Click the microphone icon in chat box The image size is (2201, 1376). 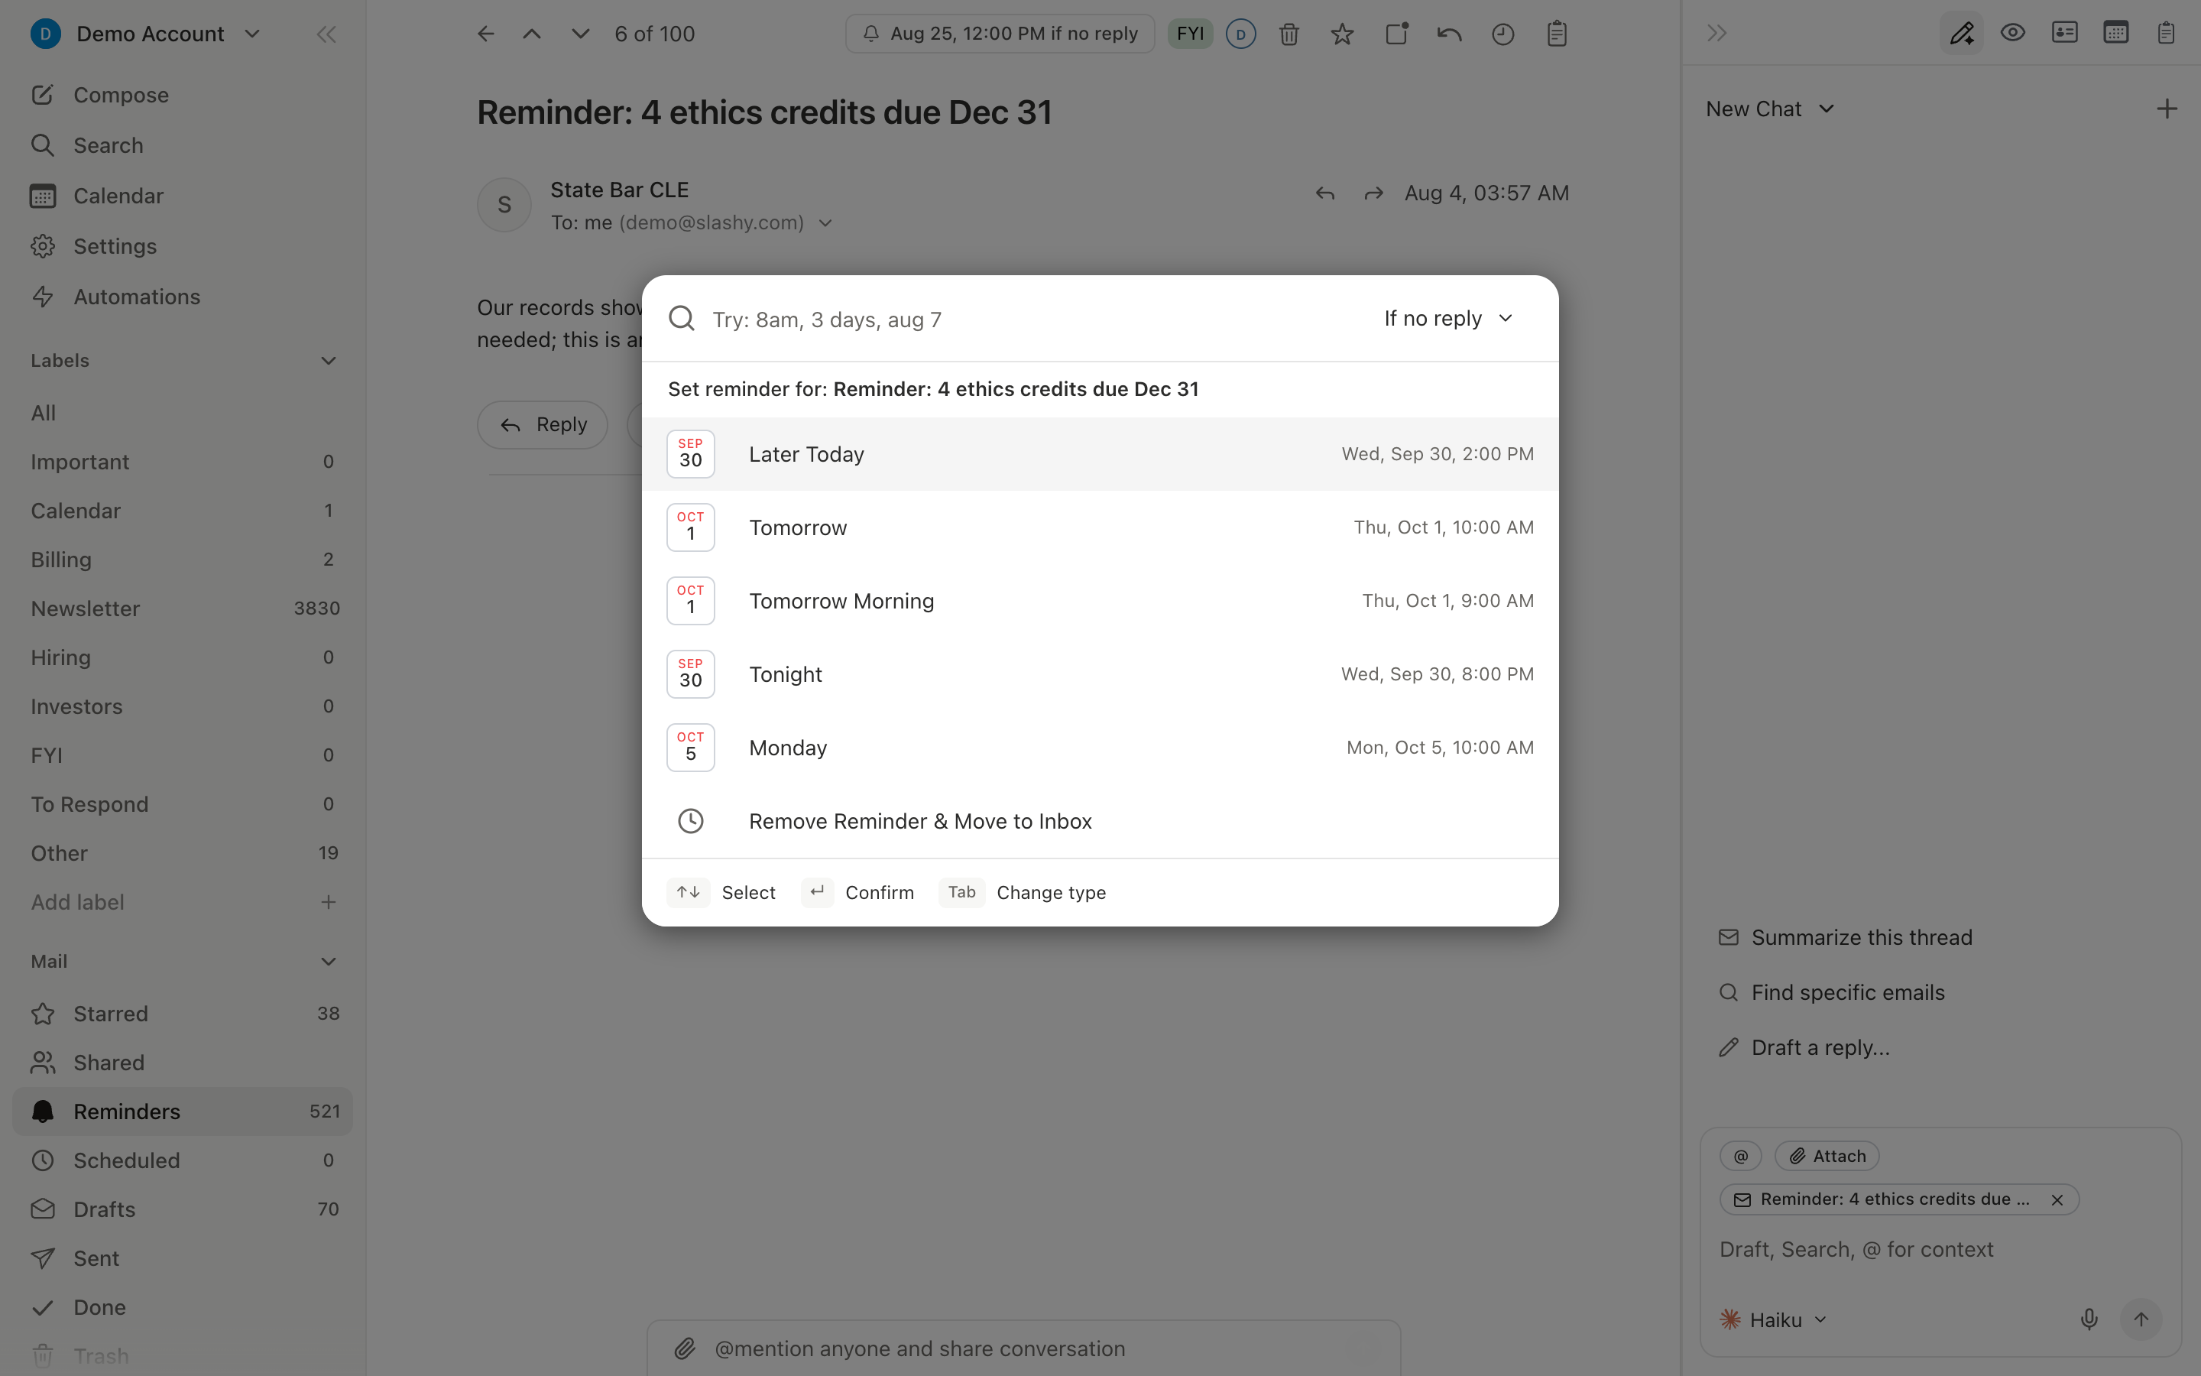pos(2089,1319)
